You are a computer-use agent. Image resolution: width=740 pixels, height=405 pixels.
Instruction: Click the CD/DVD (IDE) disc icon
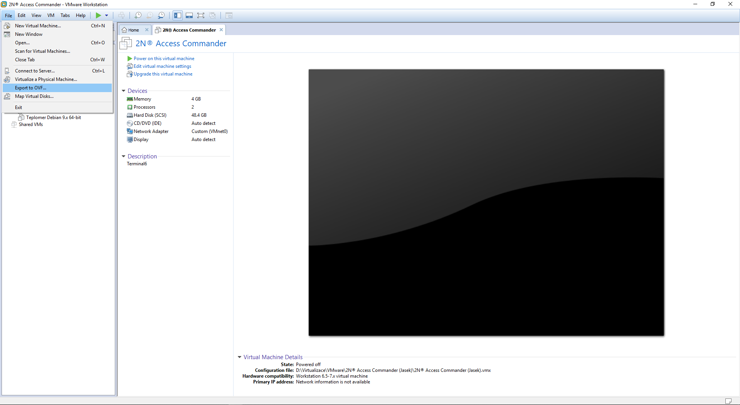130,123
